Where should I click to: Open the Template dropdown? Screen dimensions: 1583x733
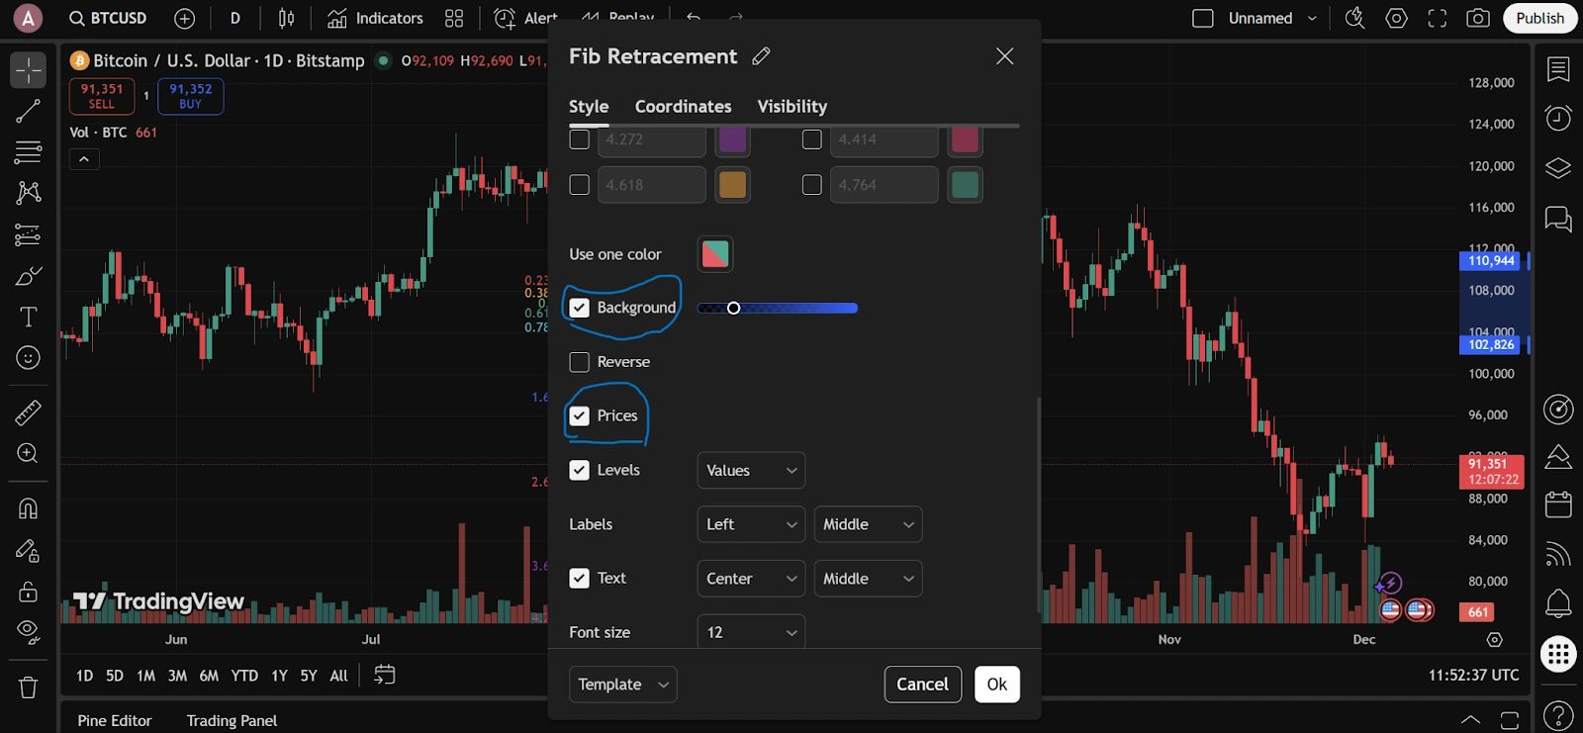click(622, 685)
